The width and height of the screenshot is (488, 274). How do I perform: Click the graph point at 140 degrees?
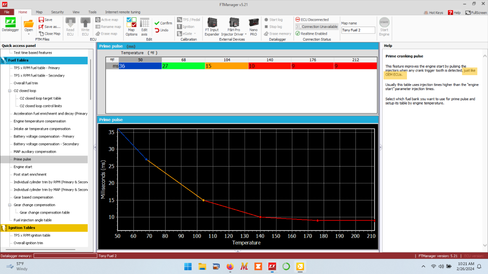260,217
